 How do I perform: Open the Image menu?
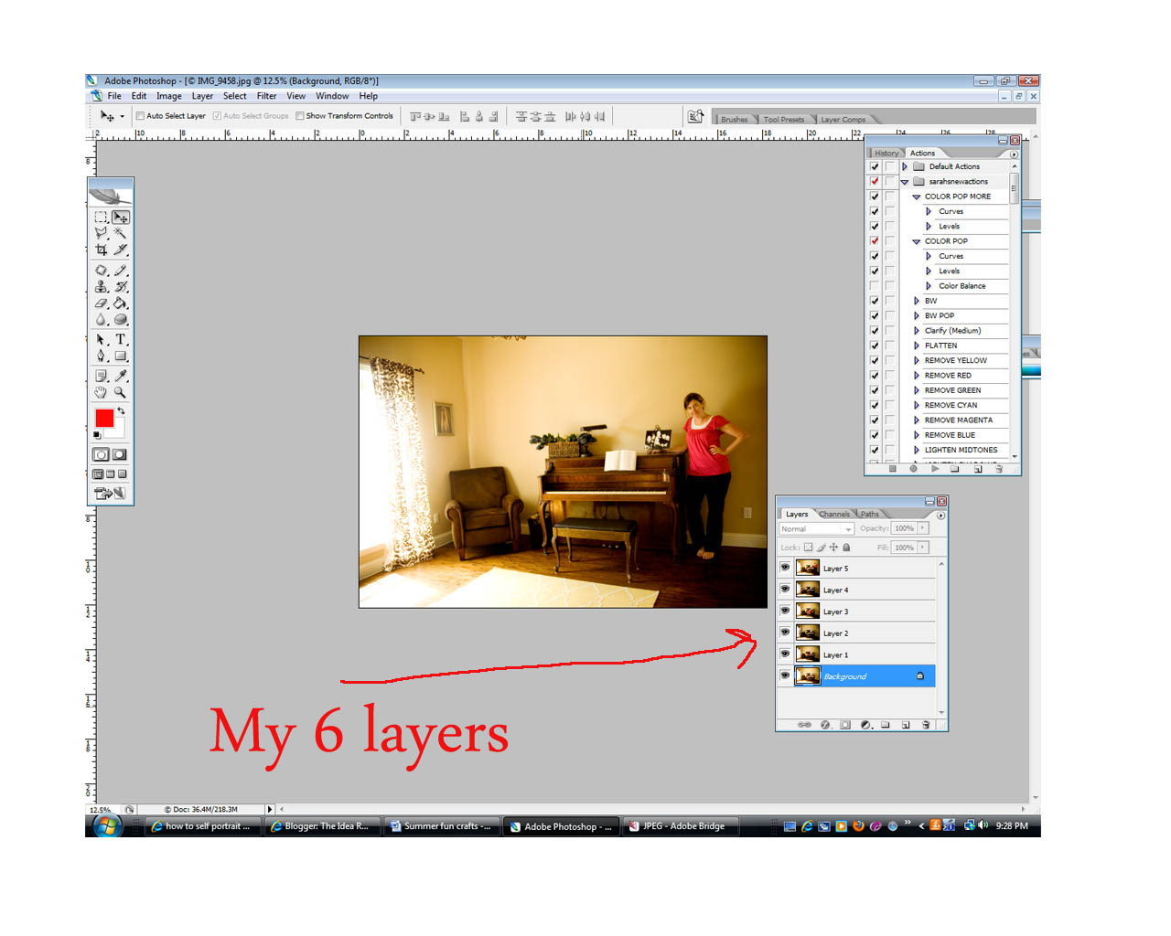(x=168, y=96)
